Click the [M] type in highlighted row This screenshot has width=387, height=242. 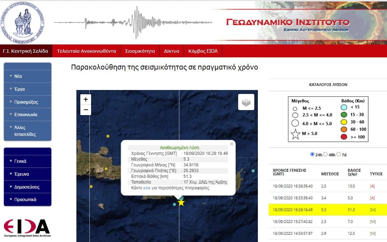coord(373,210)
